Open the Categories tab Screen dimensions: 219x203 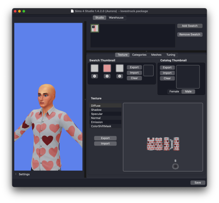point(139,55)
